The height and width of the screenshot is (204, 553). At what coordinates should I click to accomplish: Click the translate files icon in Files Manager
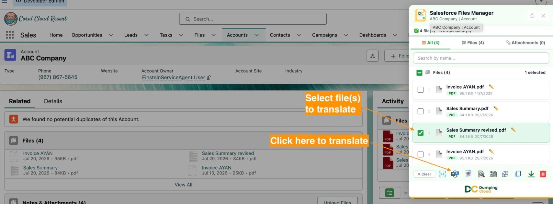[455, 174]
